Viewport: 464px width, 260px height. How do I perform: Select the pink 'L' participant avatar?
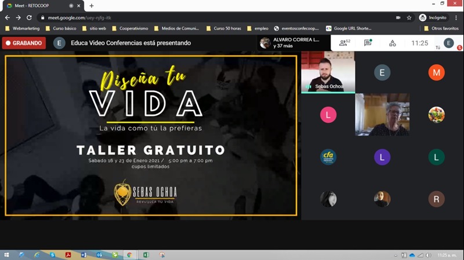[328, 115]
